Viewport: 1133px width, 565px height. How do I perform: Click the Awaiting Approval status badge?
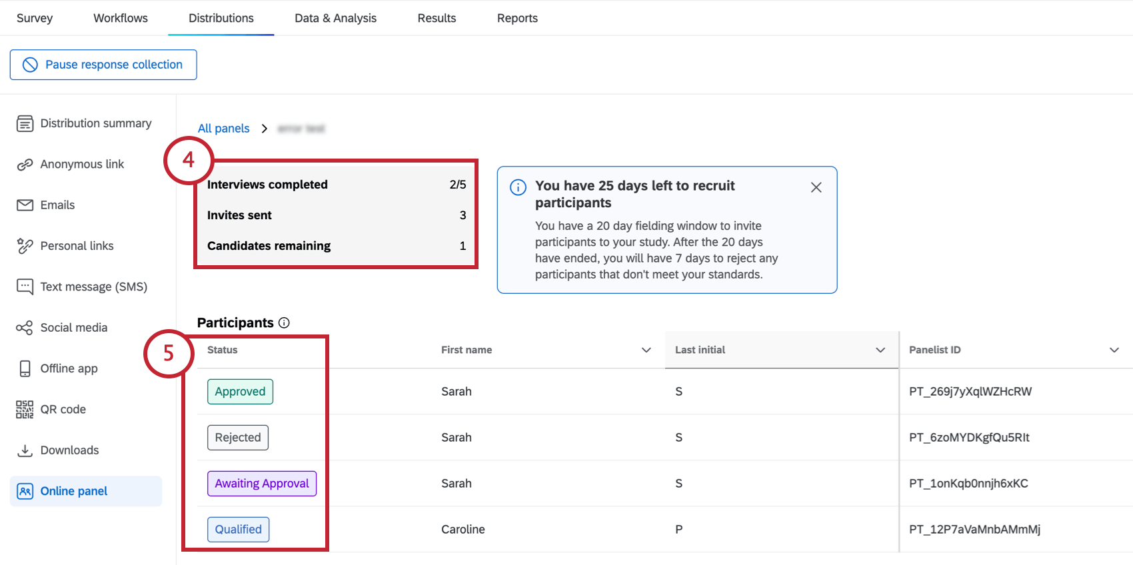tap(262, 484)
